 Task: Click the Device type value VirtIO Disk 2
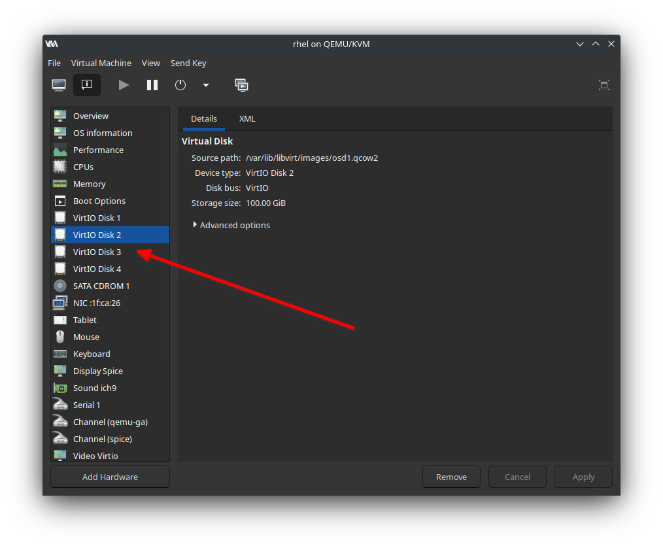click(269, 173)
